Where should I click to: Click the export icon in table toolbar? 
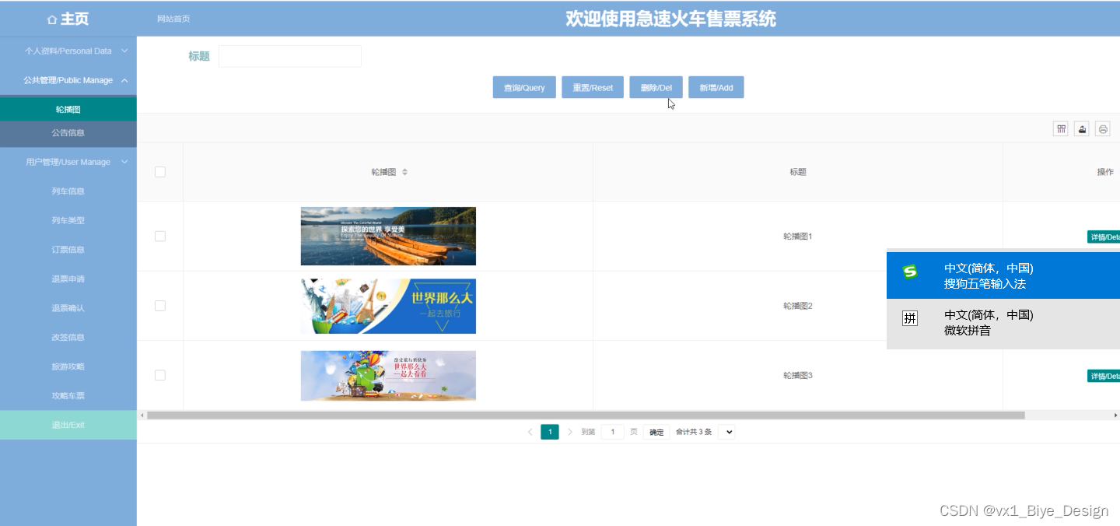pyautogui.click(x=1082, y=129)
